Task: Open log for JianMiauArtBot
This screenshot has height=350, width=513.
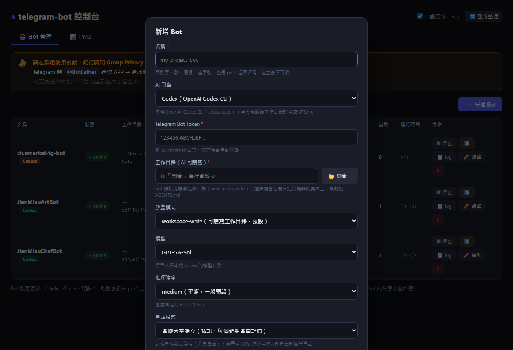Action: click(444, 206)
